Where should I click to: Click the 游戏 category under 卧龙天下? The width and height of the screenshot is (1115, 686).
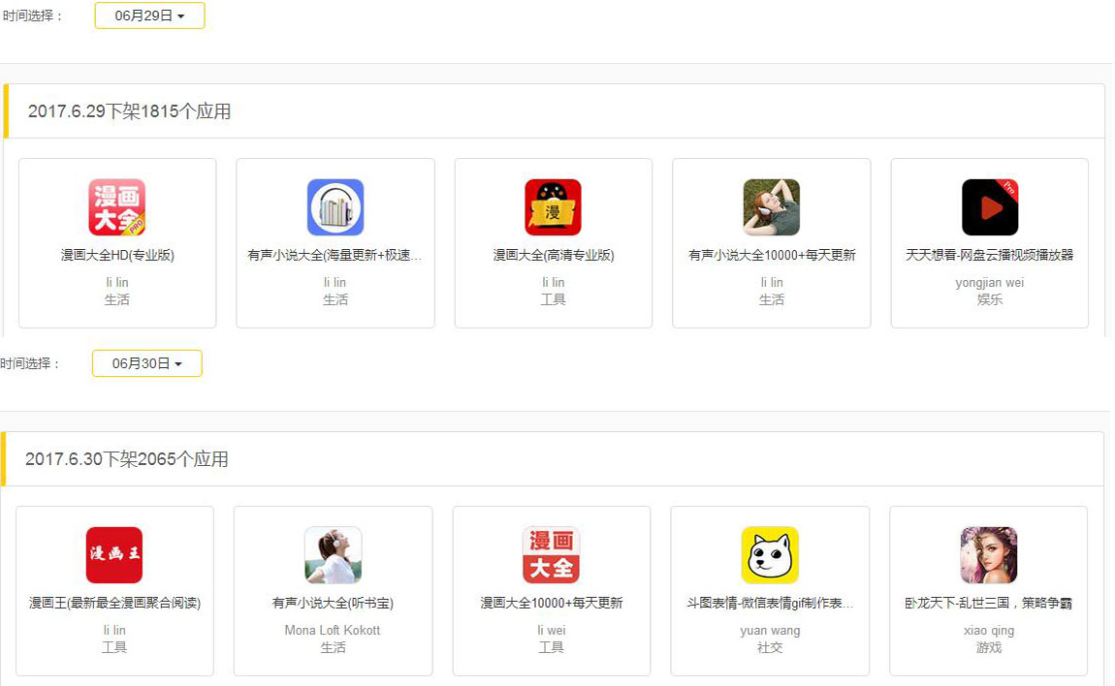click(988, 647)
